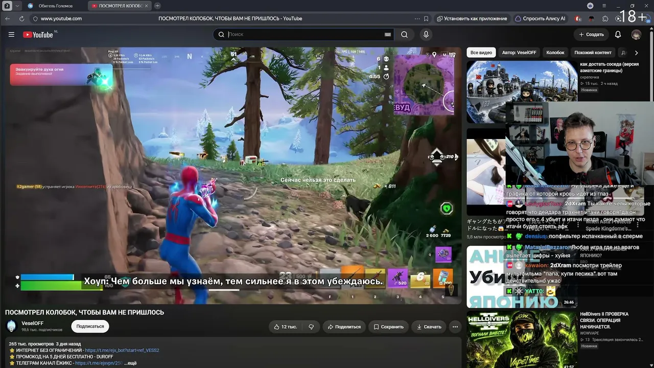The width and height of the screenshot is (654, 368).
Task: Open the VeselOFF channel avatar
Action: [11, 326]
